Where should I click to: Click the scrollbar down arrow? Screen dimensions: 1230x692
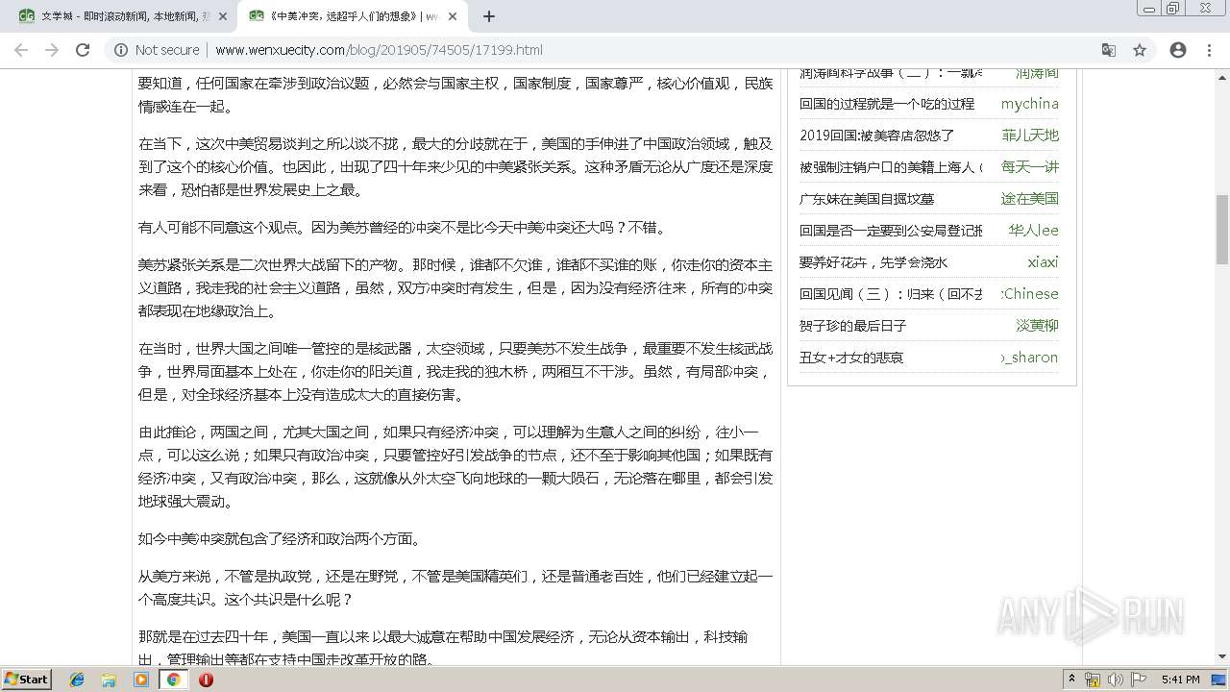pos(1221,657)
